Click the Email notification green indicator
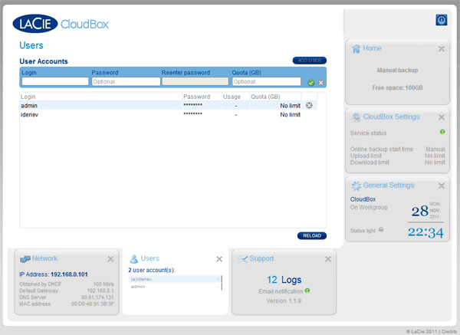The image size is (460, 335). coord(307,291)
